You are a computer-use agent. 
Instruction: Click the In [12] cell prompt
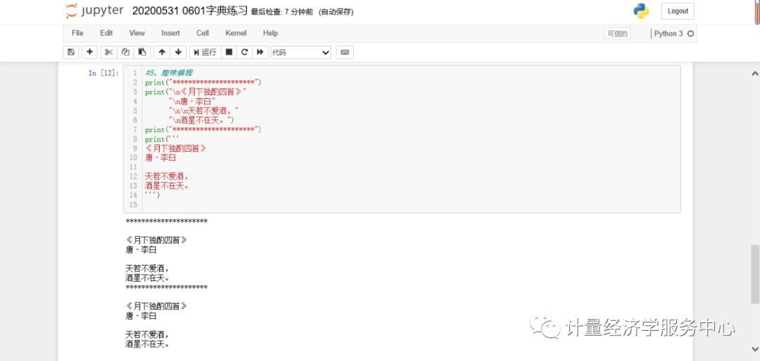103,73
